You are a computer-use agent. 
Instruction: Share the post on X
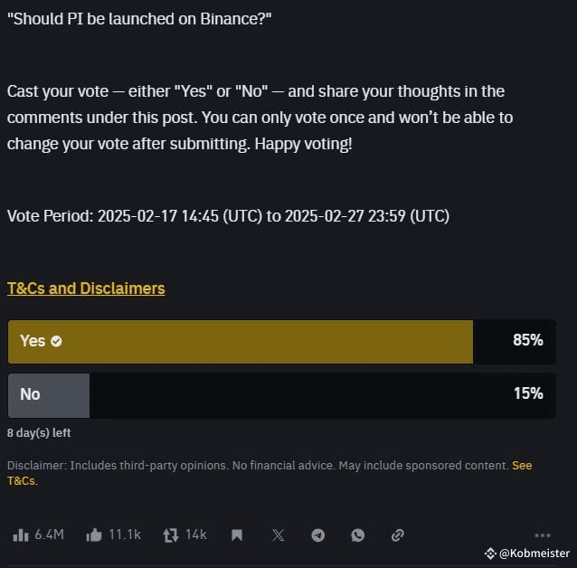(278, 535)
